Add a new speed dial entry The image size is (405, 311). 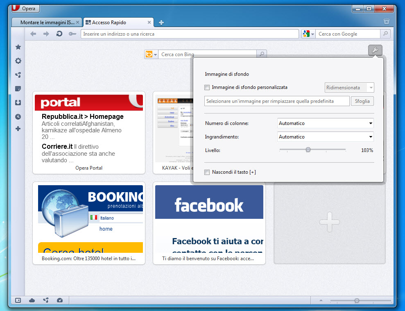(329, 223)
